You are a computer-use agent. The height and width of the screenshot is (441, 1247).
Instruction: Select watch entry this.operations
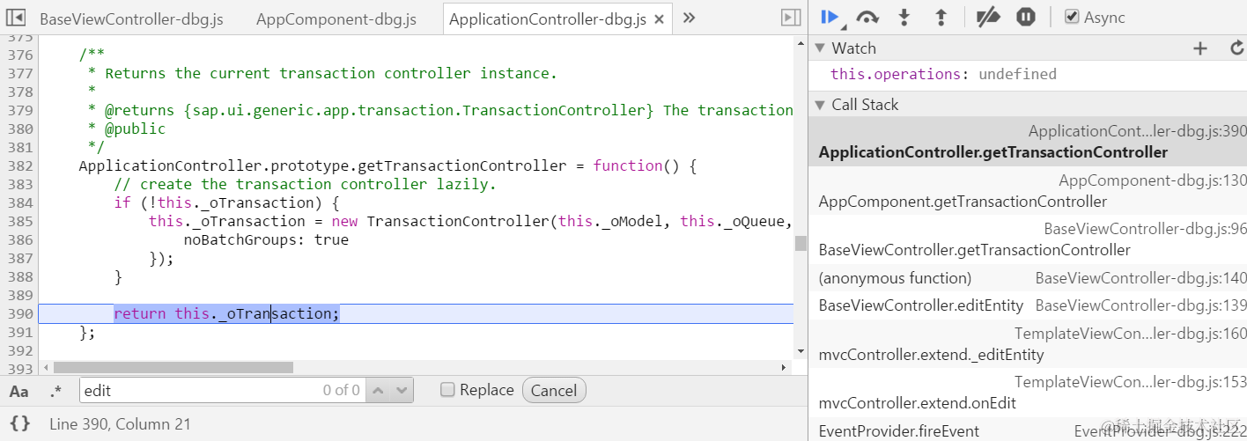tap(943, 74)
